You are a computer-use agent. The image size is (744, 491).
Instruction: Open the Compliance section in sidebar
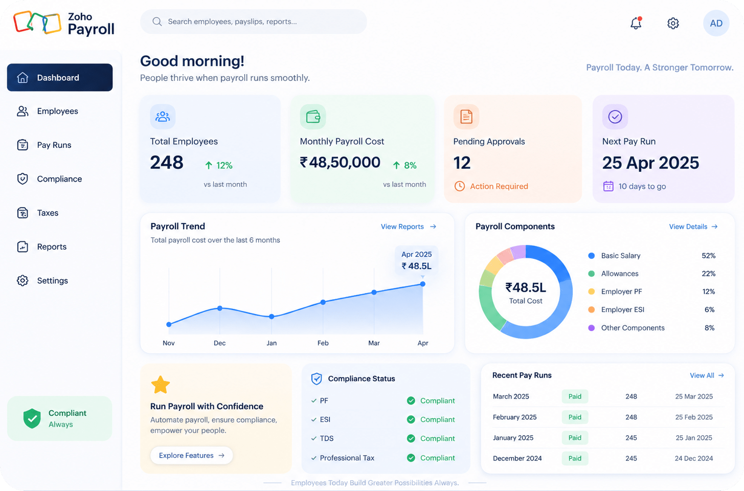tap(60, 178)
